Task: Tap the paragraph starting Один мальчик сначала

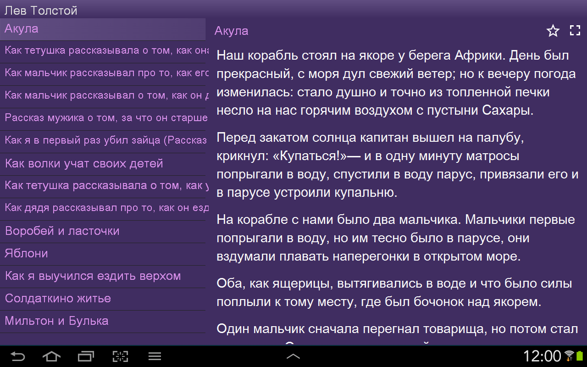Action: pos(397,334)
